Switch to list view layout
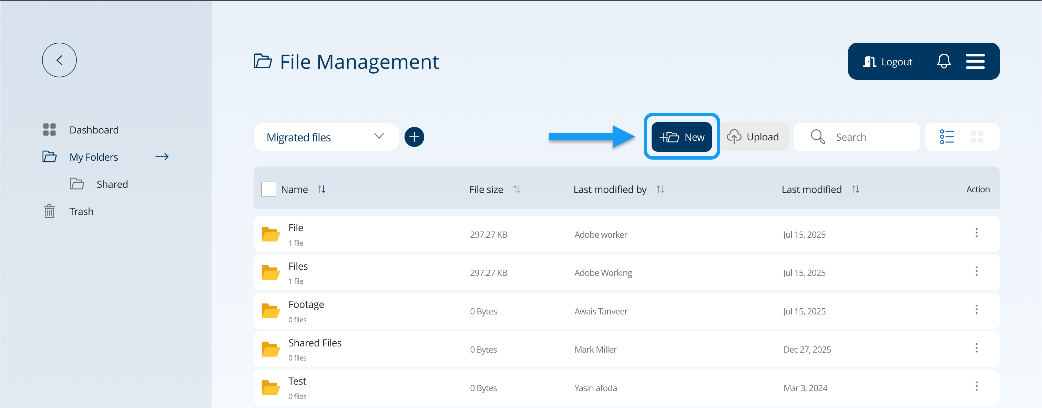Image resolution: width=1042 pixels, height=408 pixels. coord(947,137)
